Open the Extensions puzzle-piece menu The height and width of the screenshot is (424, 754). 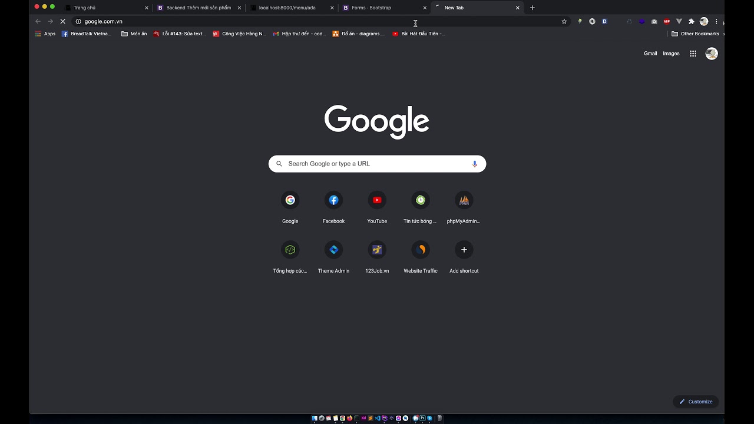(692, 21)
